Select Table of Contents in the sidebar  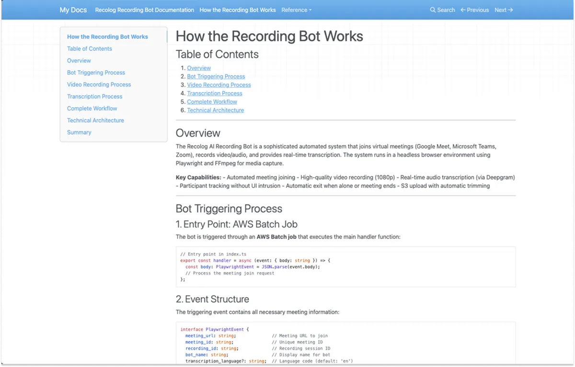[89, 48]
